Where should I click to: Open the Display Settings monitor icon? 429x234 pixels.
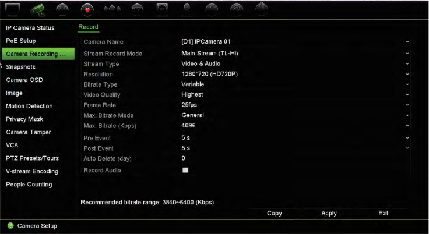tap(12, 10)
